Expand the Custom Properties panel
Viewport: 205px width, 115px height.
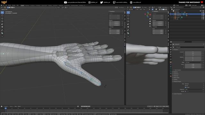point(177,94)
